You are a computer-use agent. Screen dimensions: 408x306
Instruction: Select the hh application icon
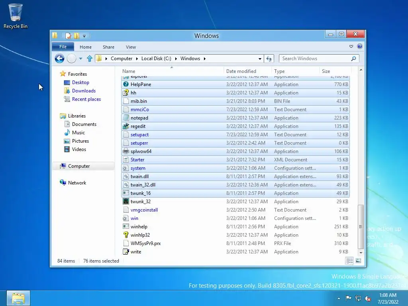(x=126, y=92)
